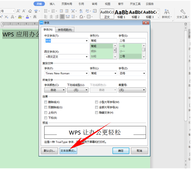
Task: Apply subscript formatting from the ribbon
Action: point(6,17)
